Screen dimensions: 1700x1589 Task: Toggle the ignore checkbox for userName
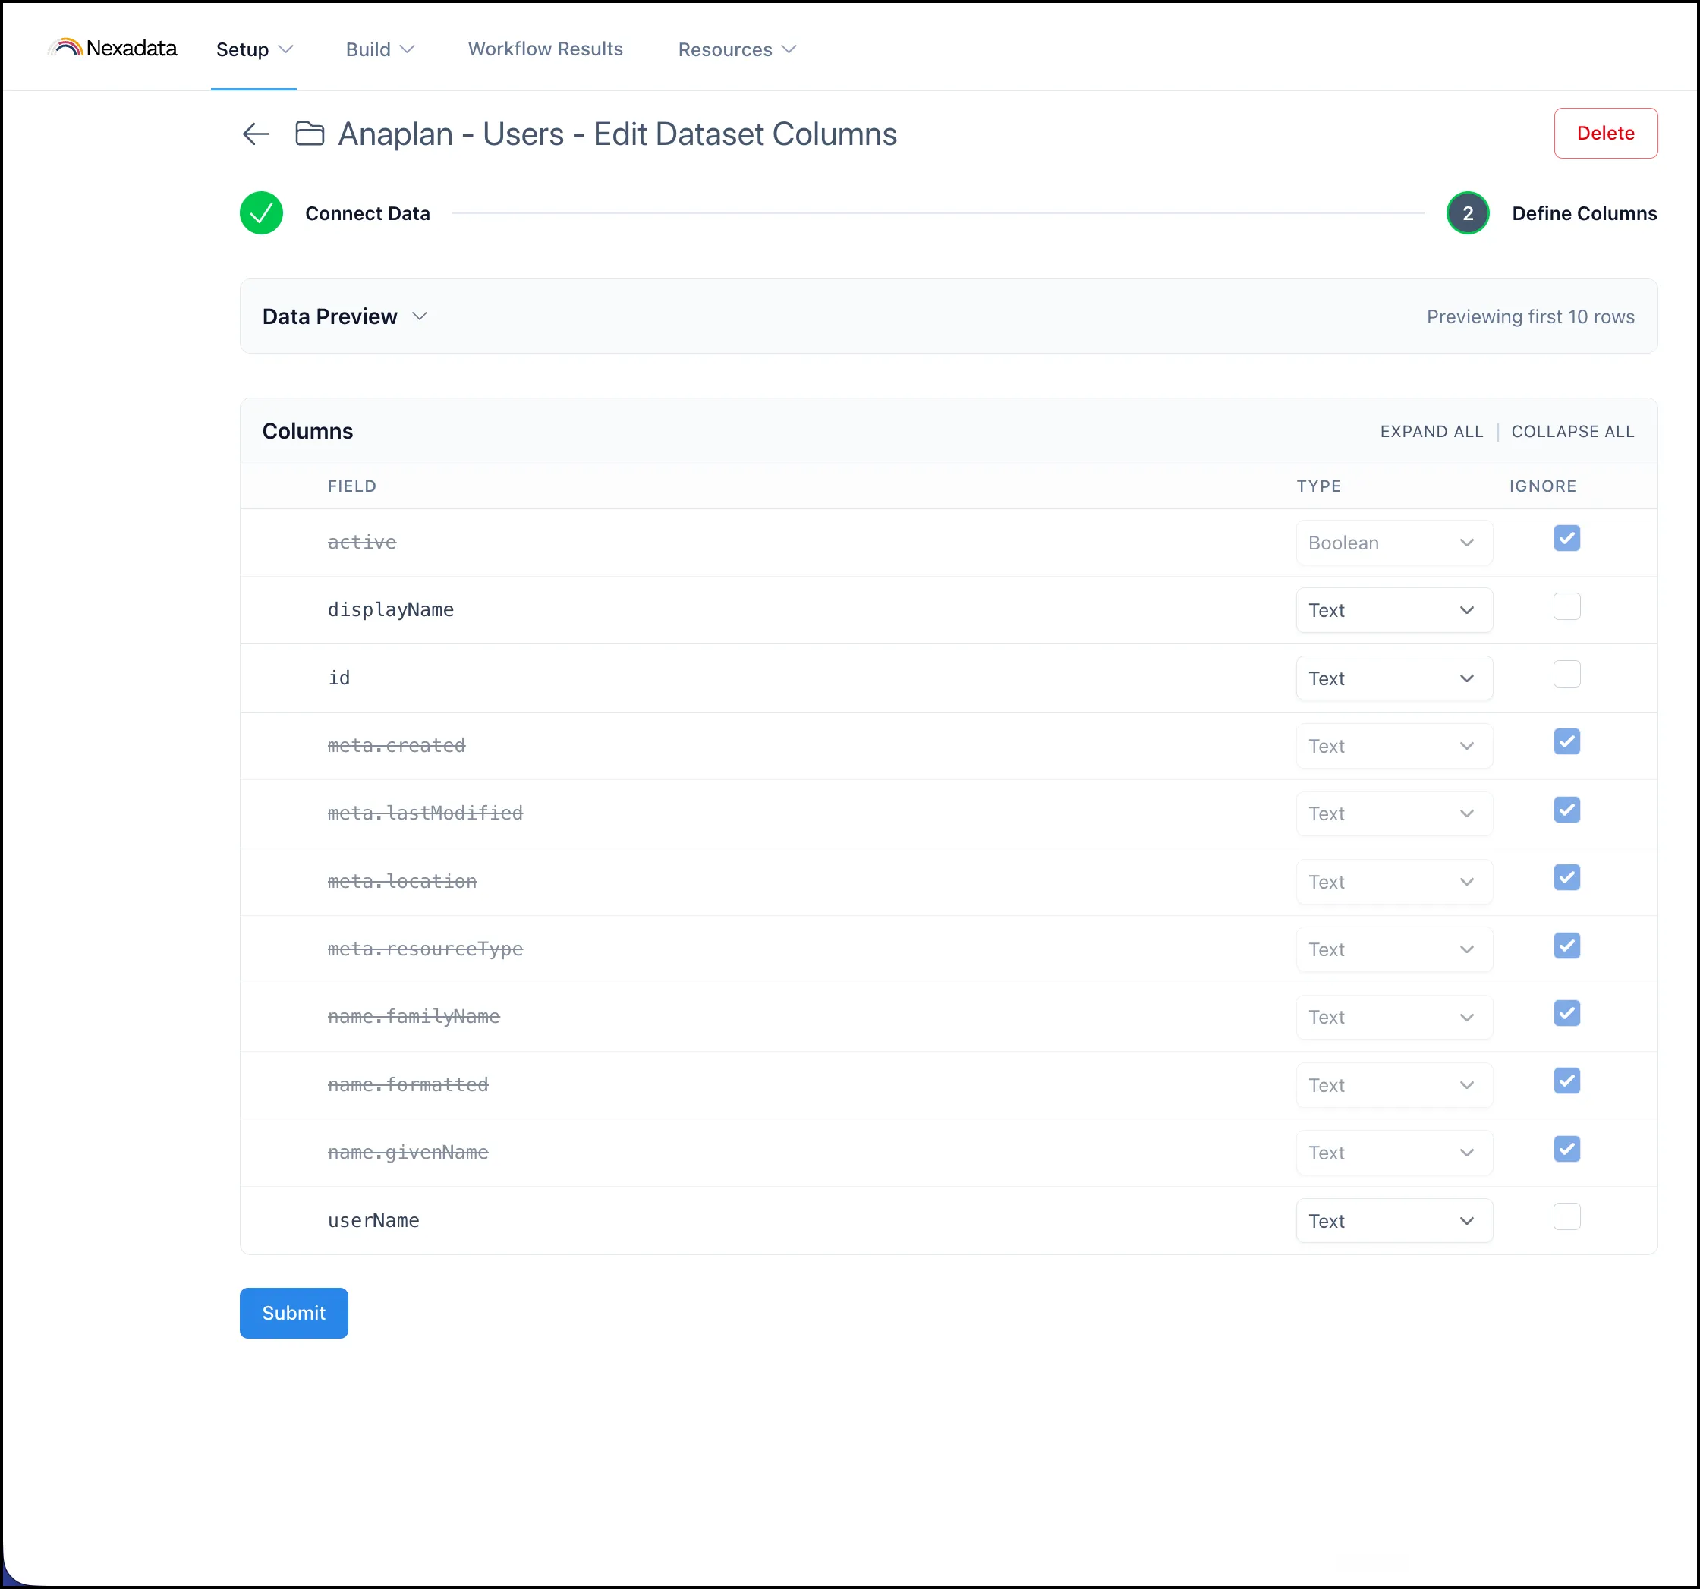coord(1566,1217)
